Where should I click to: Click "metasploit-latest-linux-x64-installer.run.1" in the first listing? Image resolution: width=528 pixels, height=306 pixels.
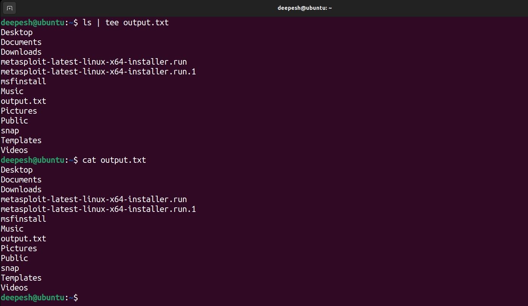coord(98,72)
